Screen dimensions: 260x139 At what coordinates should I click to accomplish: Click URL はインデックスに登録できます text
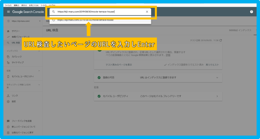pyautogui.click(x=158, y=78)
